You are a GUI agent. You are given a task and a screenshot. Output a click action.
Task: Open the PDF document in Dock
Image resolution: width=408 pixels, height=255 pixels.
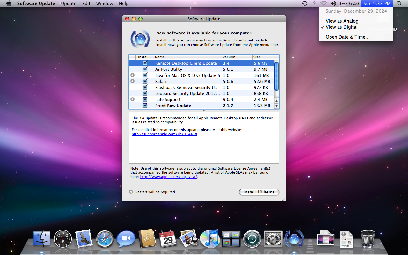[347, 239]
